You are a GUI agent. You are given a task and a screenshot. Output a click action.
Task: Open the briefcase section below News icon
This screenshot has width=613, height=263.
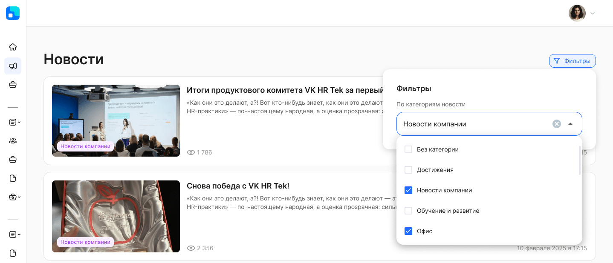(13, 84)
